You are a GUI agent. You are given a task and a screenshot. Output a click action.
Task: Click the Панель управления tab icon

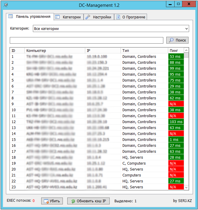pyautogui.click(x=11, y=17)
